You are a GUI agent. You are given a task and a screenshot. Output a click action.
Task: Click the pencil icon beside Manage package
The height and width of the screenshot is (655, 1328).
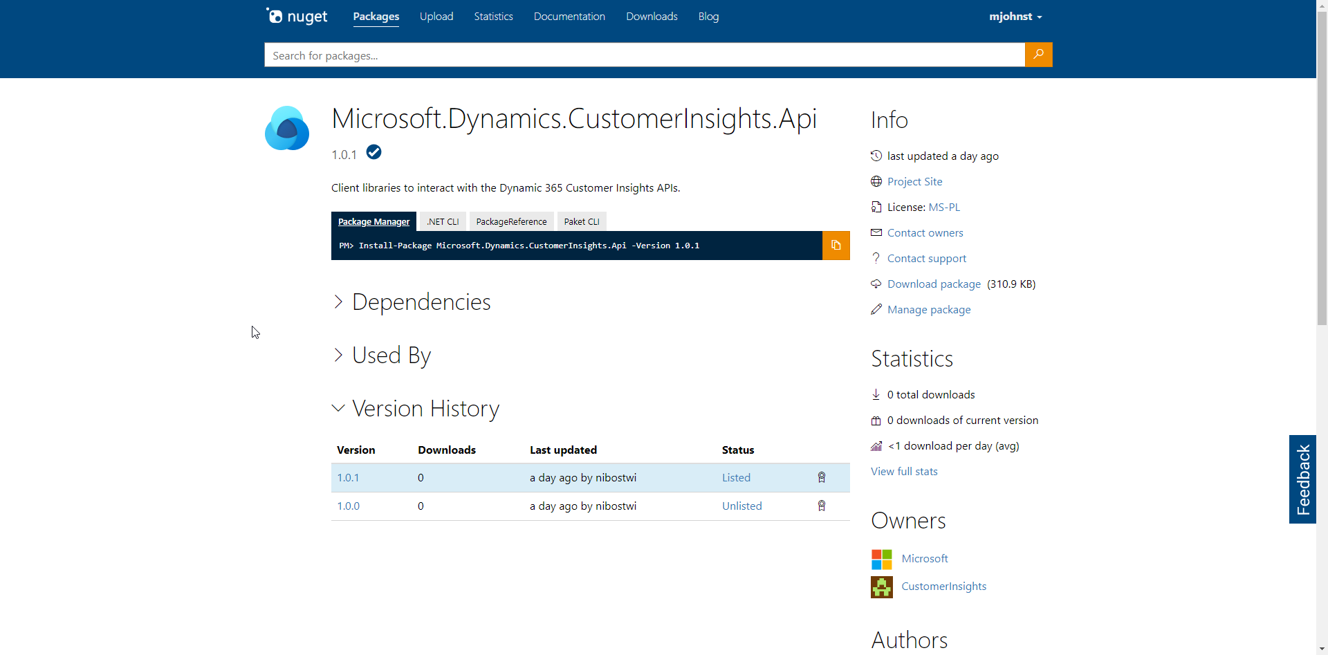(x=876, y=309)
